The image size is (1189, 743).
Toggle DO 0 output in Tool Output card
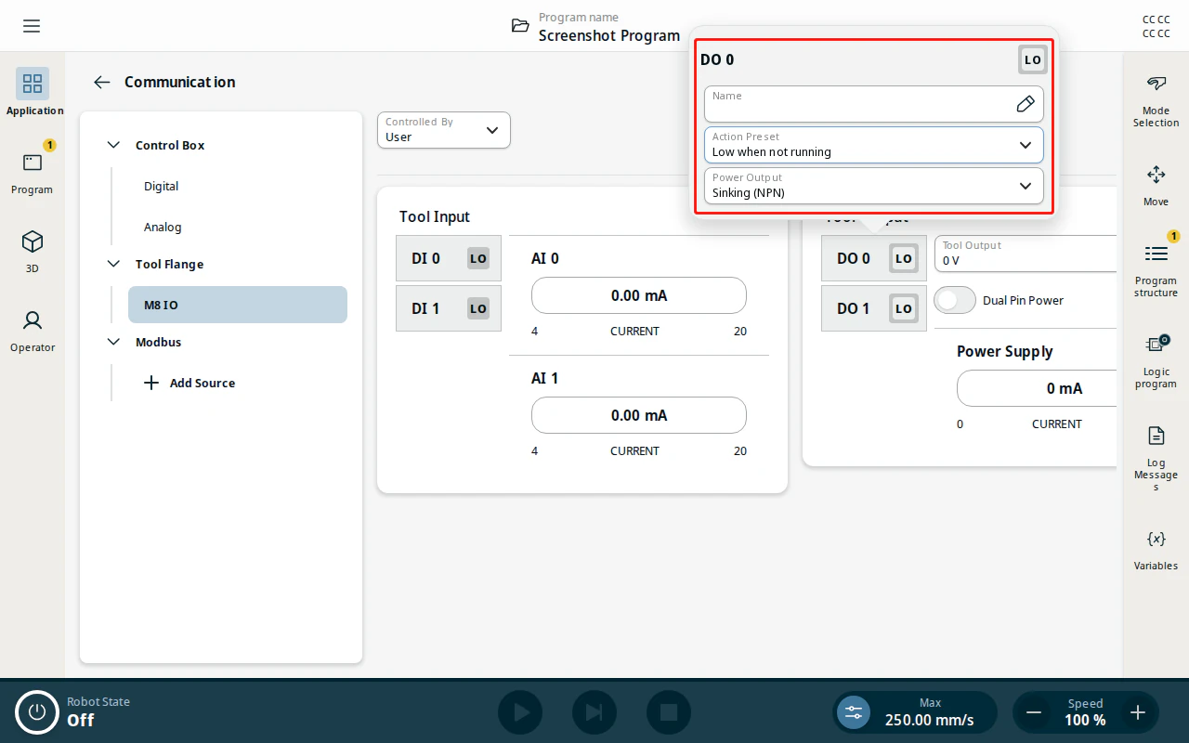[903, 258]
